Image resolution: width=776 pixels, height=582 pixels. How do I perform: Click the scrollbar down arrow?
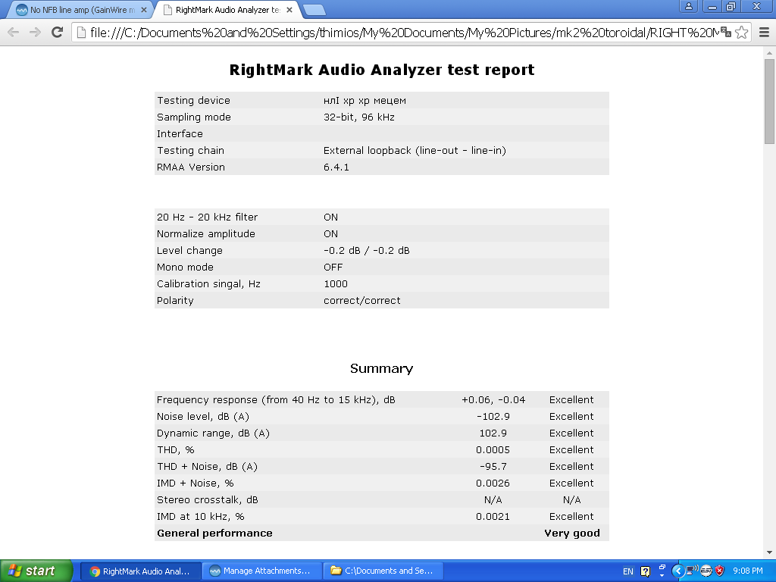point(769,552)
